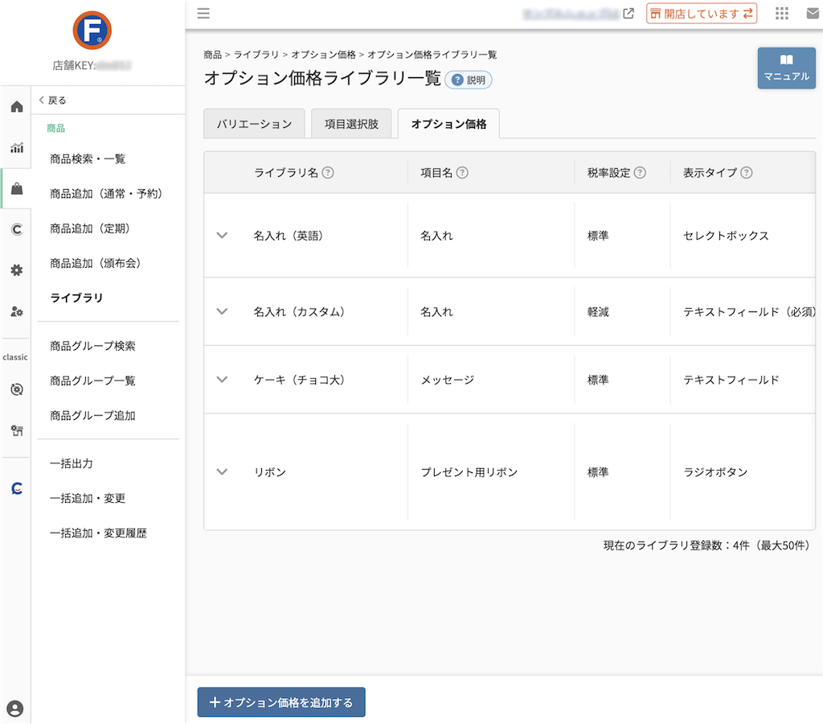
Task: Expand the リボン row
Action: 222,472
